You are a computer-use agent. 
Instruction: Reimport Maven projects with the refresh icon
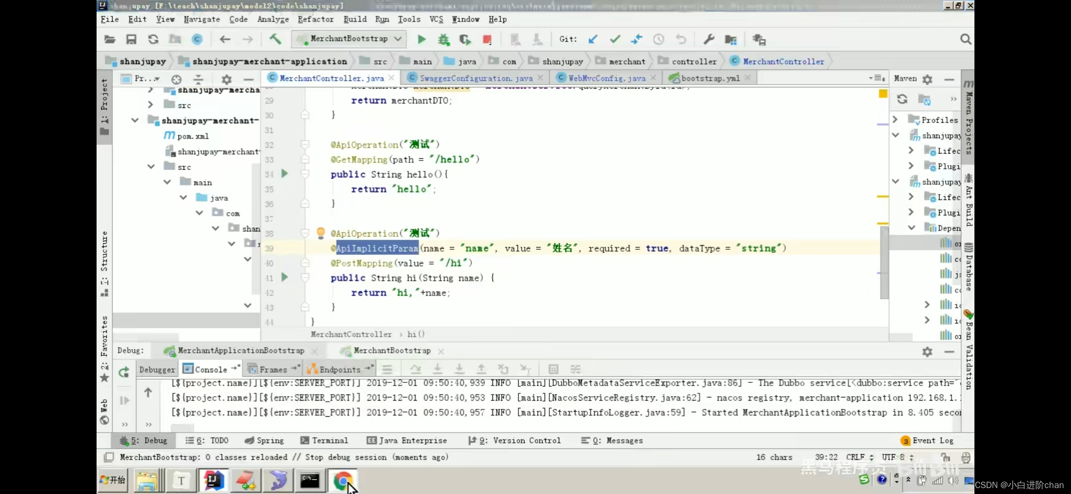pos(902,99)
